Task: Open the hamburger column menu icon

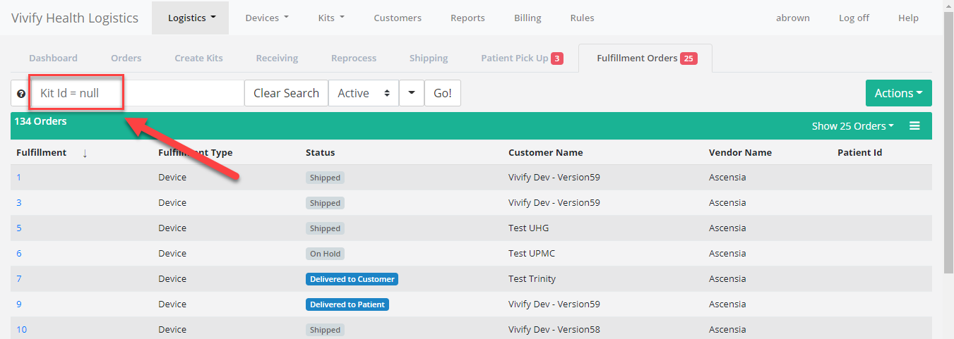Action: tap(914, 126)
